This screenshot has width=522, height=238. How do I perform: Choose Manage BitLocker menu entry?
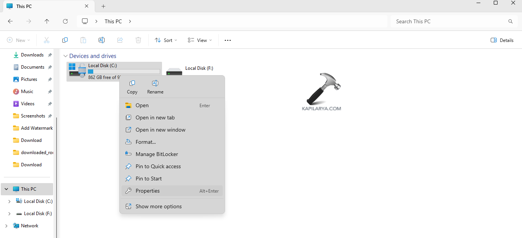click(x=157, y=154)
